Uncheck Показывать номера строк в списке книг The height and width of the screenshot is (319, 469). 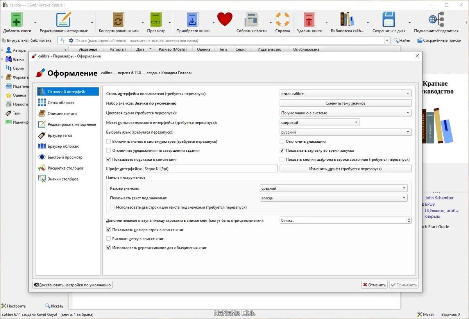click(109, 230)
